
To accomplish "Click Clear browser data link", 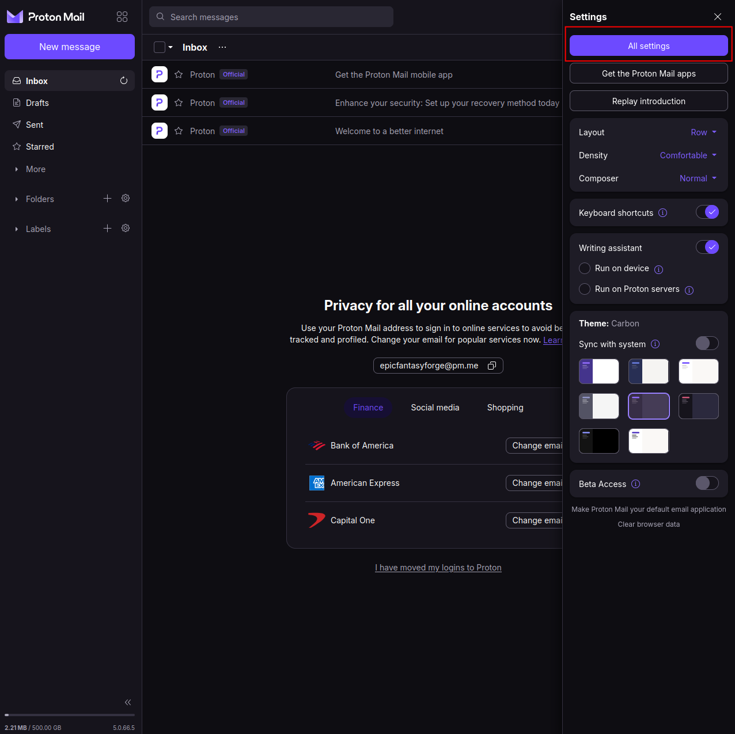I will (x=649, y=524).
